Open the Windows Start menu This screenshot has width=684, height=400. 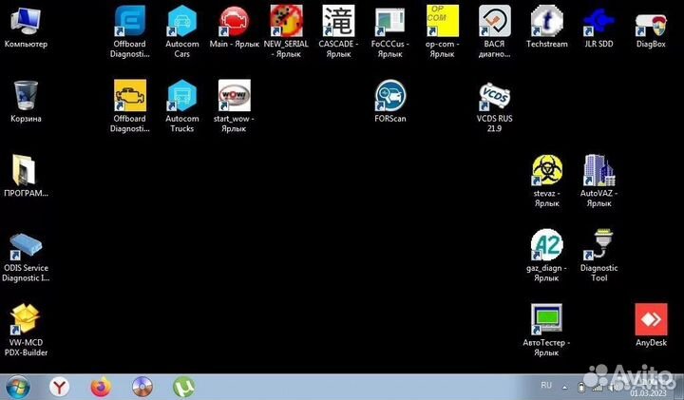pyautogui.click(x=18, y=387)
